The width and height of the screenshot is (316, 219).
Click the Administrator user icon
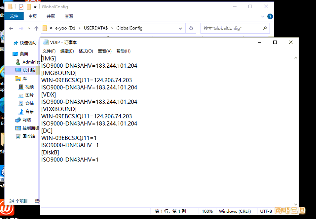coord(18,62)
